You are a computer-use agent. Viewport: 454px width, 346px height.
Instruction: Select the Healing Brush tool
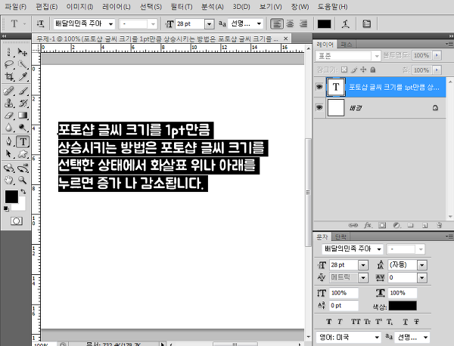[x=9, y=91]
